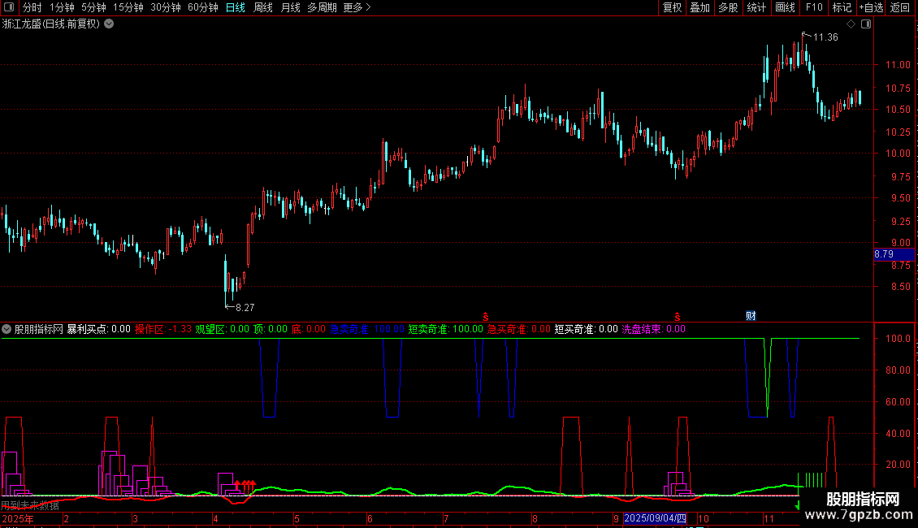Click the 暴利买点 indicator label
This screenshot has width=918, height=528.
98,329
